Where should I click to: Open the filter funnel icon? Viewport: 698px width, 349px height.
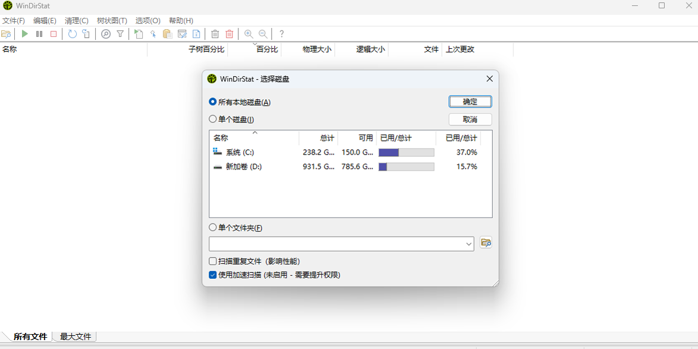click(120, 34)
